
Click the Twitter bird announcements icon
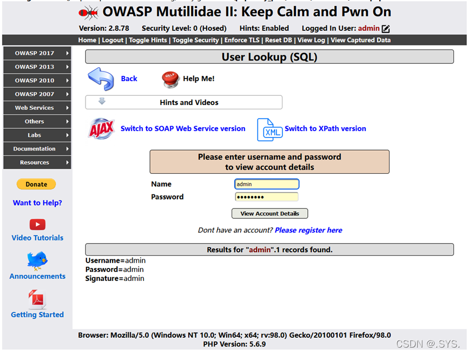(x=37, y=260)
